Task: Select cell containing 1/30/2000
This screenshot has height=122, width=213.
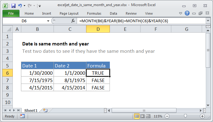Action: 37,73
